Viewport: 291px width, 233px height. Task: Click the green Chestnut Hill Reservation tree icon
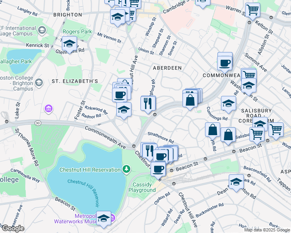tap(126, 169)
